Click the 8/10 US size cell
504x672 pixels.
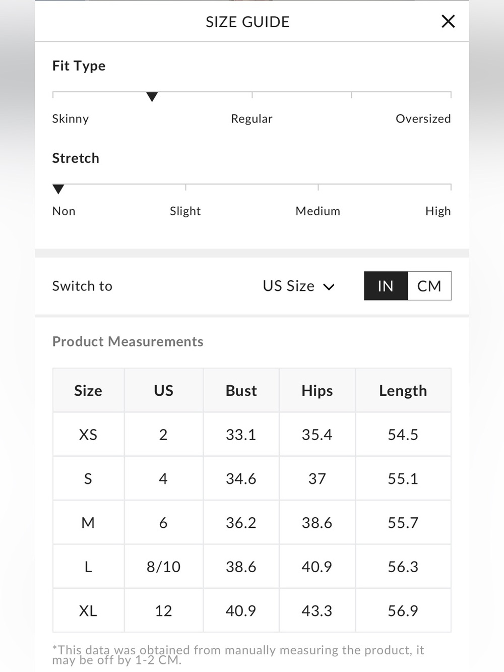163,567
